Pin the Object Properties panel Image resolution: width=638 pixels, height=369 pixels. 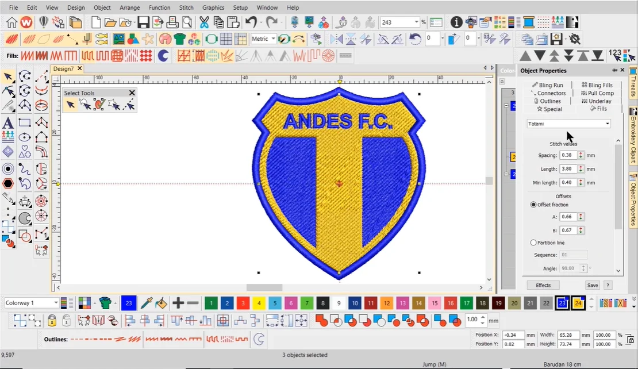(614, 70)
